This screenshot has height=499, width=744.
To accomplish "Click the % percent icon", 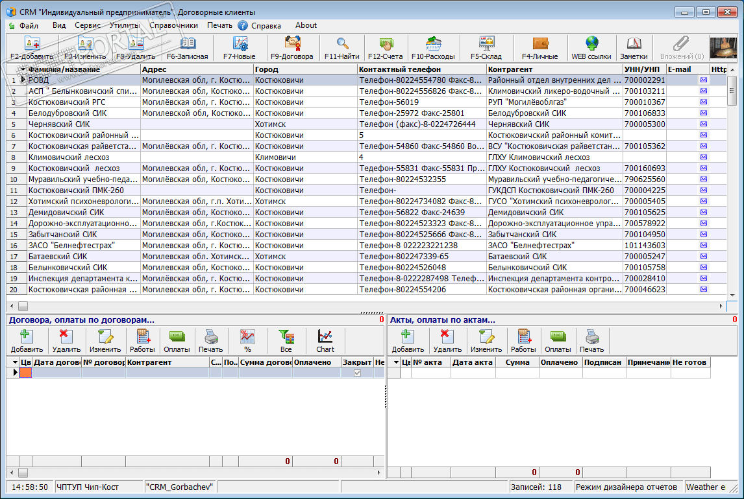I will click(247, 337).
